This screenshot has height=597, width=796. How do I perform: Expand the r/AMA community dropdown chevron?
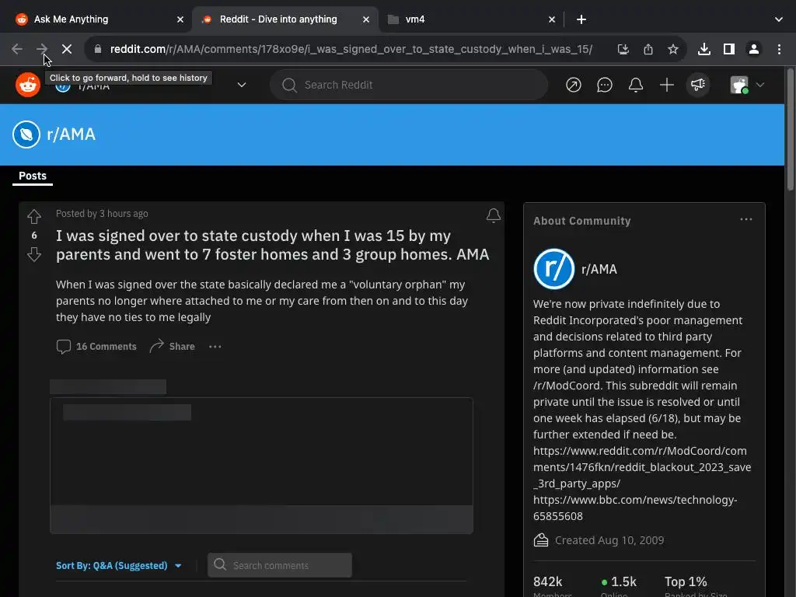coord(242,85)
